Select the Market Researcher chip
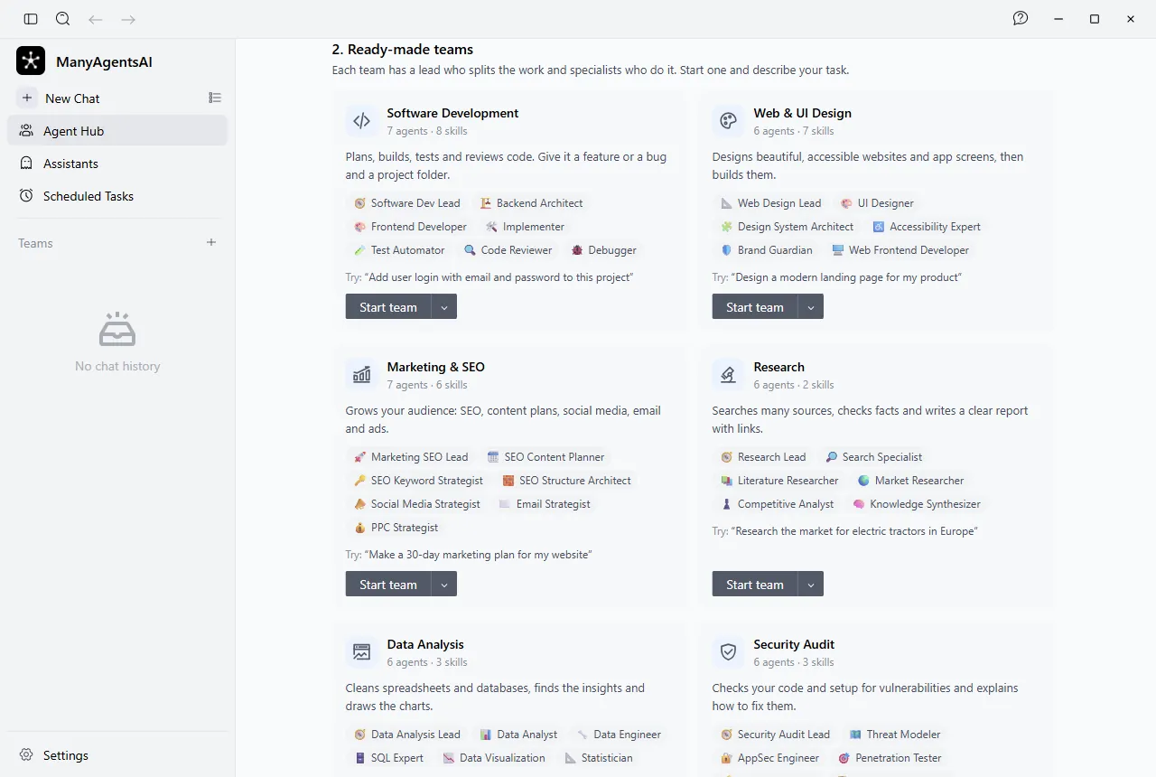This screenshot has height=777, width=1156. coord(911,481)
